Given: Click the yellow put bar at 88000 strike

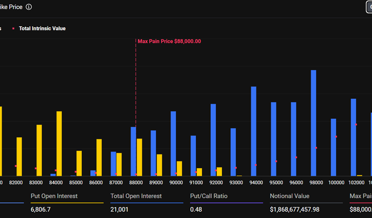Looking at the screenshot, I should pos(139,157).
